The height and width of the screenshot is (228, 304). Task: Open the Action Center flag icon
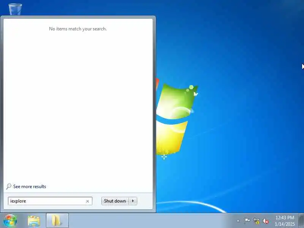click(x=247, y=221)
